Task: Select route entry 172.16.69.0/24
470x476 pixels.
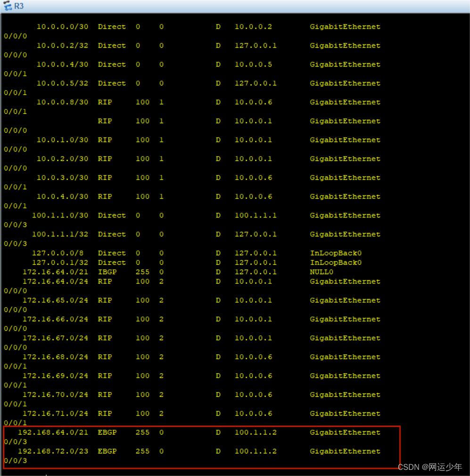Action: (55, 376)
